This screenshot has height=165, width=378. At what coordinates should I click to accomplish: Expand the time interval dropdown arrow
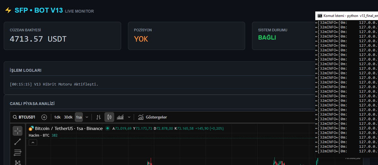pyautogui.click(x=87, y=117)
